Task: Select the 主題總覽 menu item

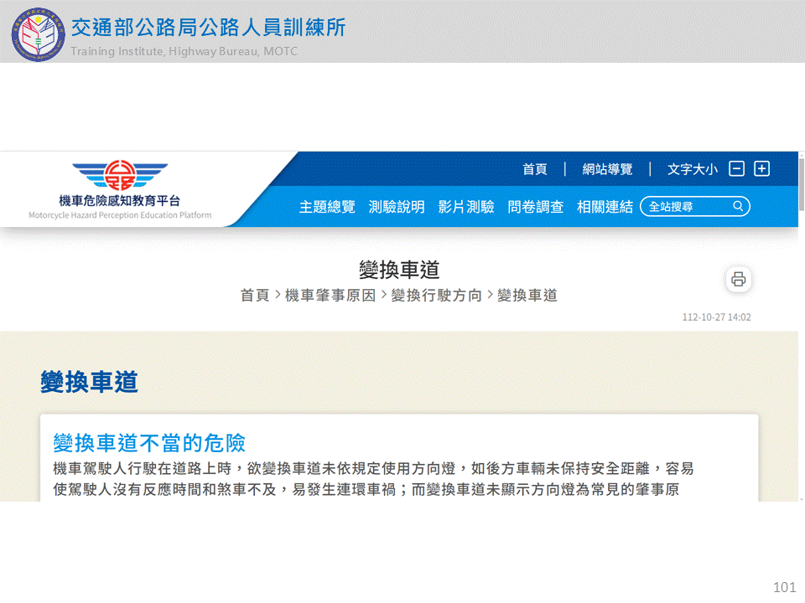Action: (x=327, y=207)
